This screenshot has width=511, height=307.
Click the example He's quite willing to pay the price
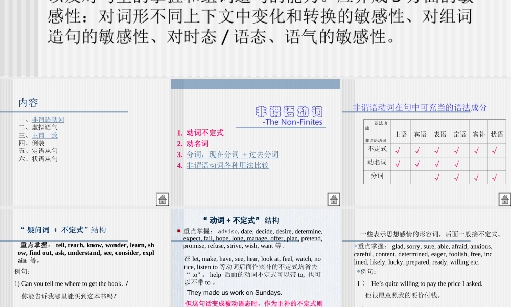pyautogui.click(x=420, y=284)
